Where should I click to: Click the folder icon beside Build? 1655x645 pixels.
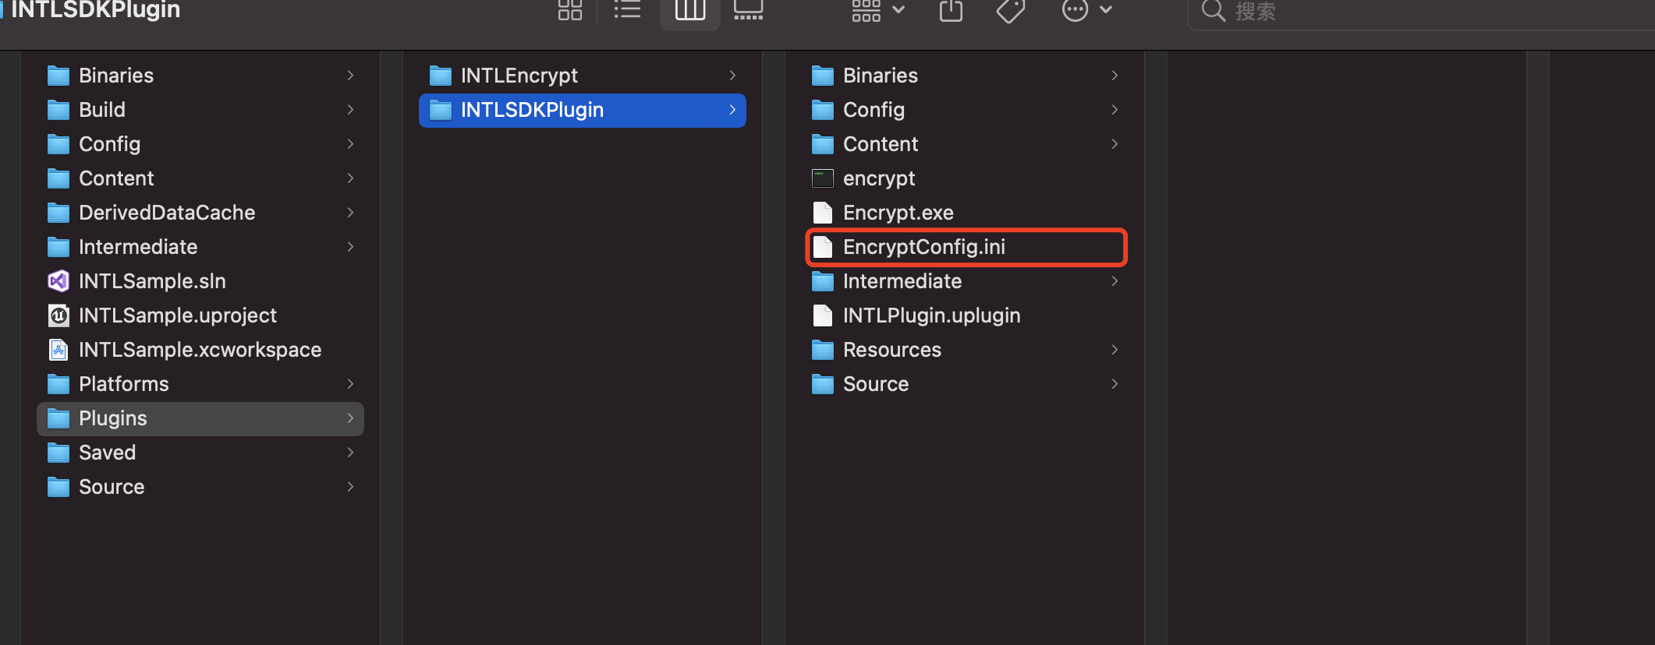[58, 110]
